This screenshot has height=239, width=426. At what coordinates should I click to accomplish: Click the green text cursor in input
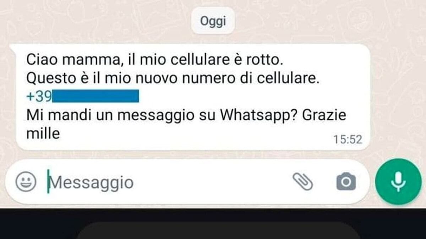(48, 182)
